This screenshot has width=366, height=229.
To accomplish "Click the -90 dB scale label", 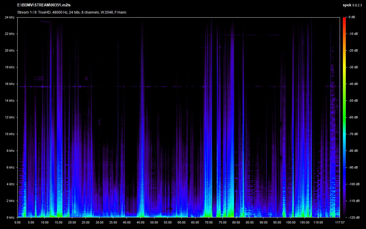I will 353,167.
